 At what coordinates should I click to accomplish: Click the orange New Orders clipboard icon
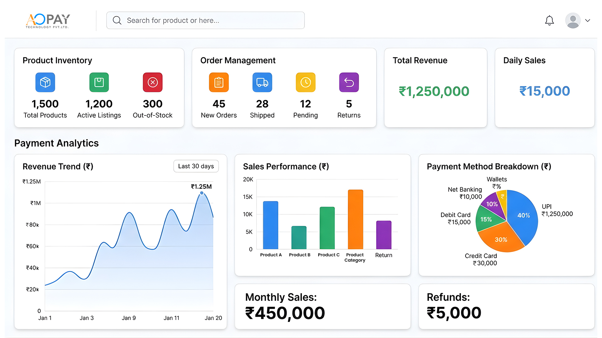click(x=219, y=82)
